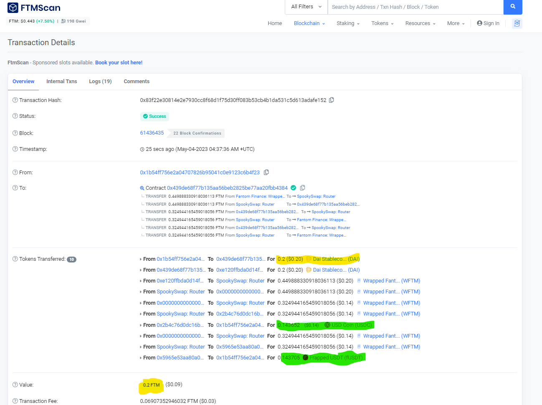
Task: Click the 0.2 FTM value badge
Action: coord(151,385)
